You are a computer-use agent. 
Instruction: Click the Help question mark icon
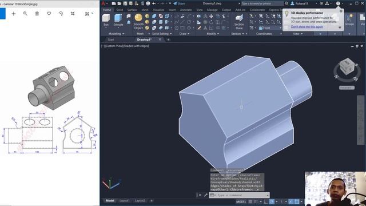pyautogui.click(x=338, y=3)
